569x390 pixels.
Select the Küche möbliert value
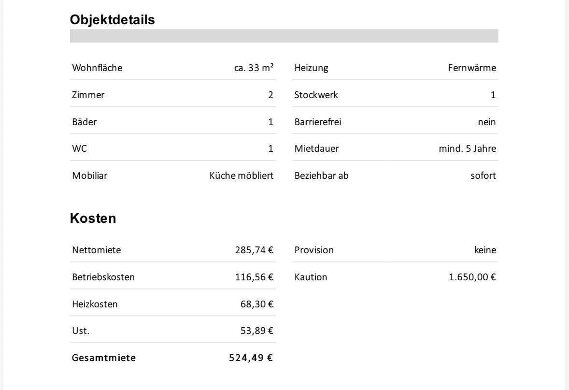click(242, 175)
